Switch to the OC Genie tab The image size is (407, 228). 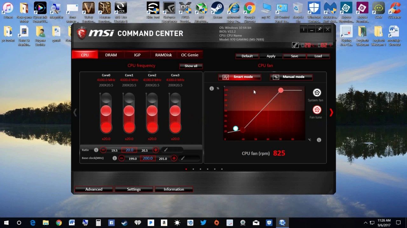tap(190, 55)
